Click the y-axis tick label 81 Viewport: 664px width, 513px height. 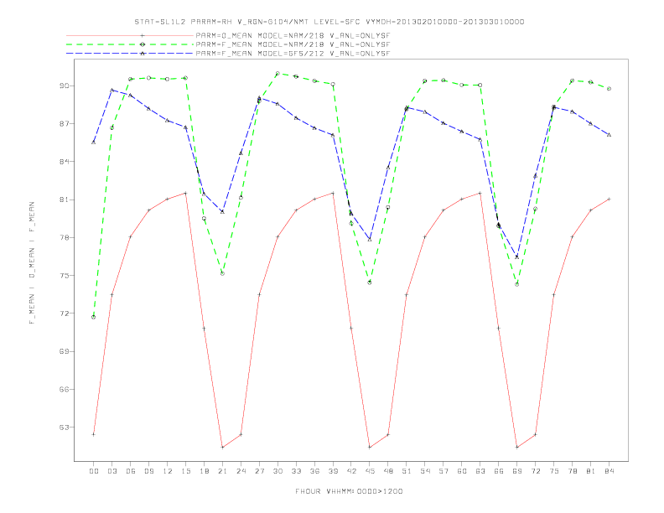65,199
